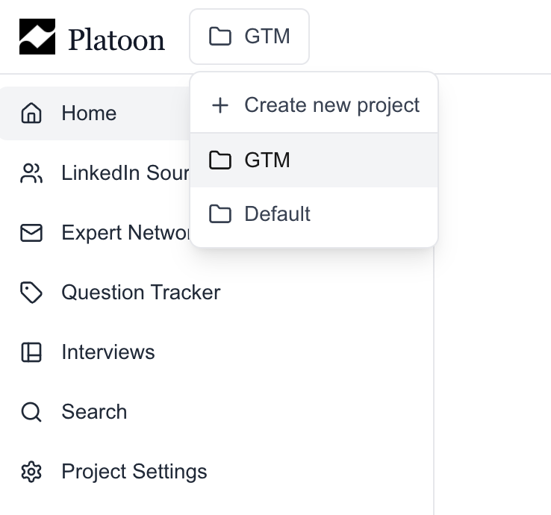Collapse the GTM project selector dropdown
The width and height of the screenshot is (551, 515).
[249, 37]
